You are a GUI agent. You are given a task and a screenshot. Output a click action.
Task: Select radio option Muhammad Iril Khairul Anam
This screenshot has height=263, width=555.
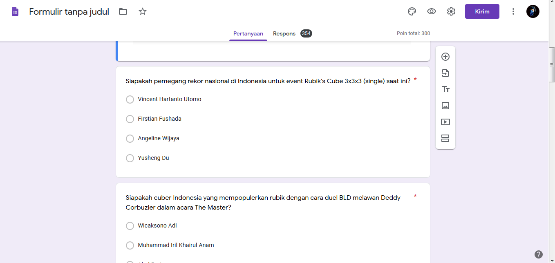pyautogui.click(x=130, y=245)
